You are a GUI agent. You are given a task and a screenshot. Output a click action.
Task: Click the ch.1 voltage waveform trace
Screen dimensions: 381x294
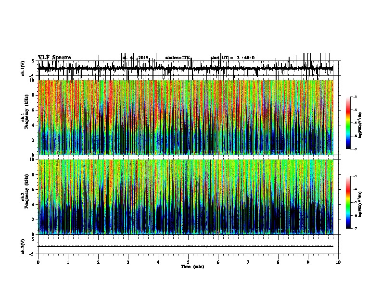186,69
